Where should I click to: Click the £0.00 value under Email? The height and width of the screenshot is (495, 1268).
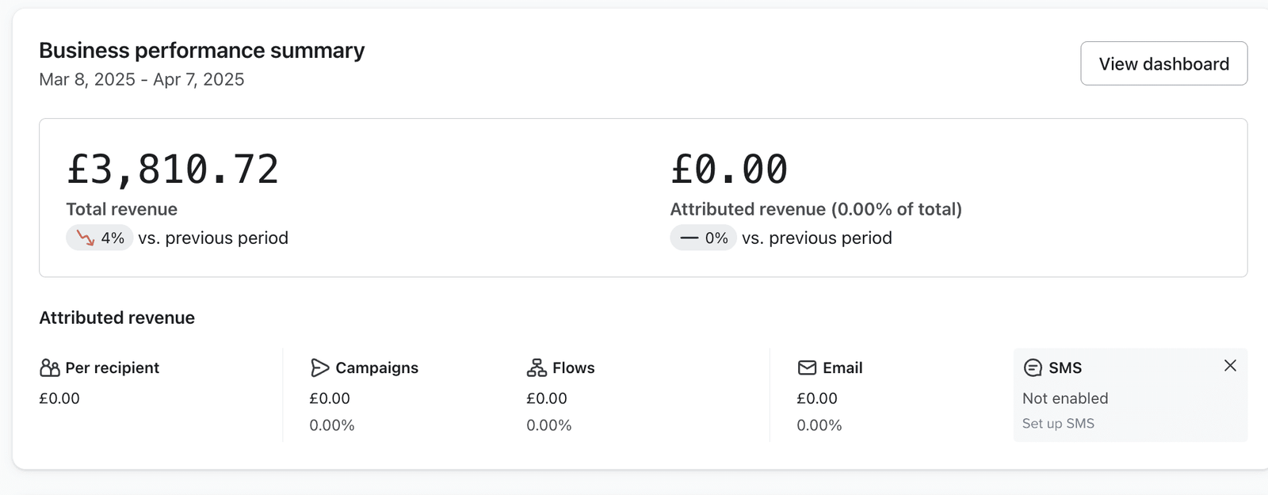coord(817,398)
